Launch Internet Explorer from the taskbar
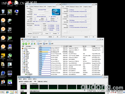Screen dimensions: 125x94 [7, 92]
